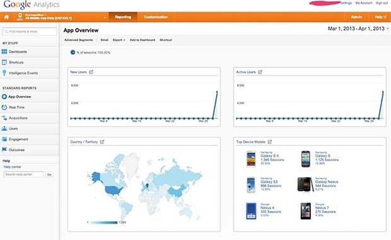Select the App Overview sidebar icon
Image resolution: width=391 pixels, height=240 pixels.
pyautogui.click(x=4, y=96)
